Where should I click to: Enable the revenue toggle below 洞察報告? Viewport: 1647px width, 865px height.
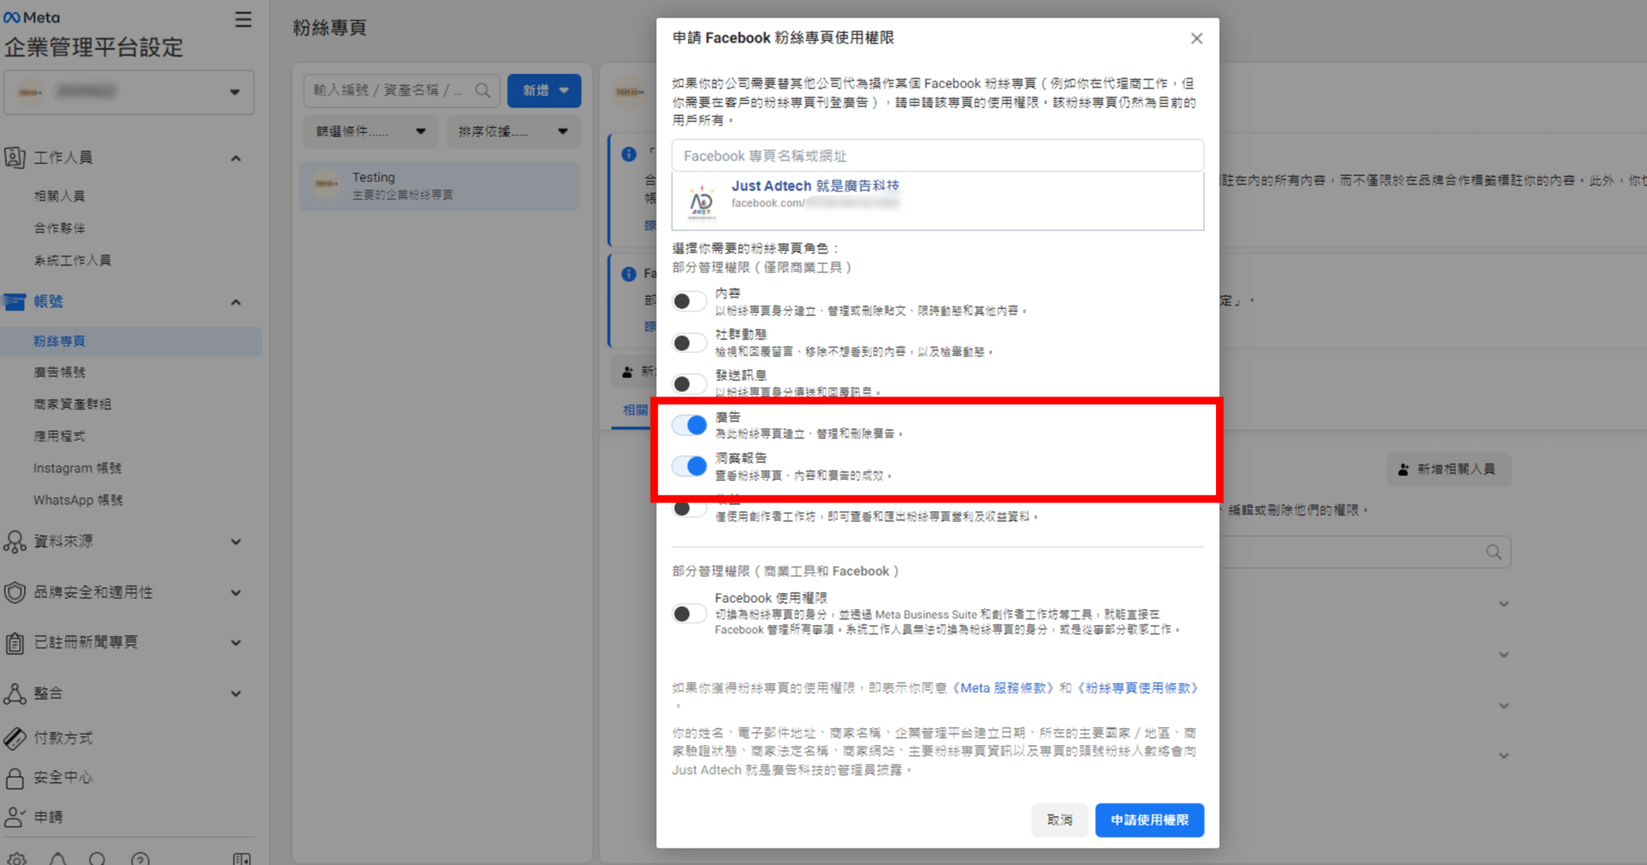point(689,508)
